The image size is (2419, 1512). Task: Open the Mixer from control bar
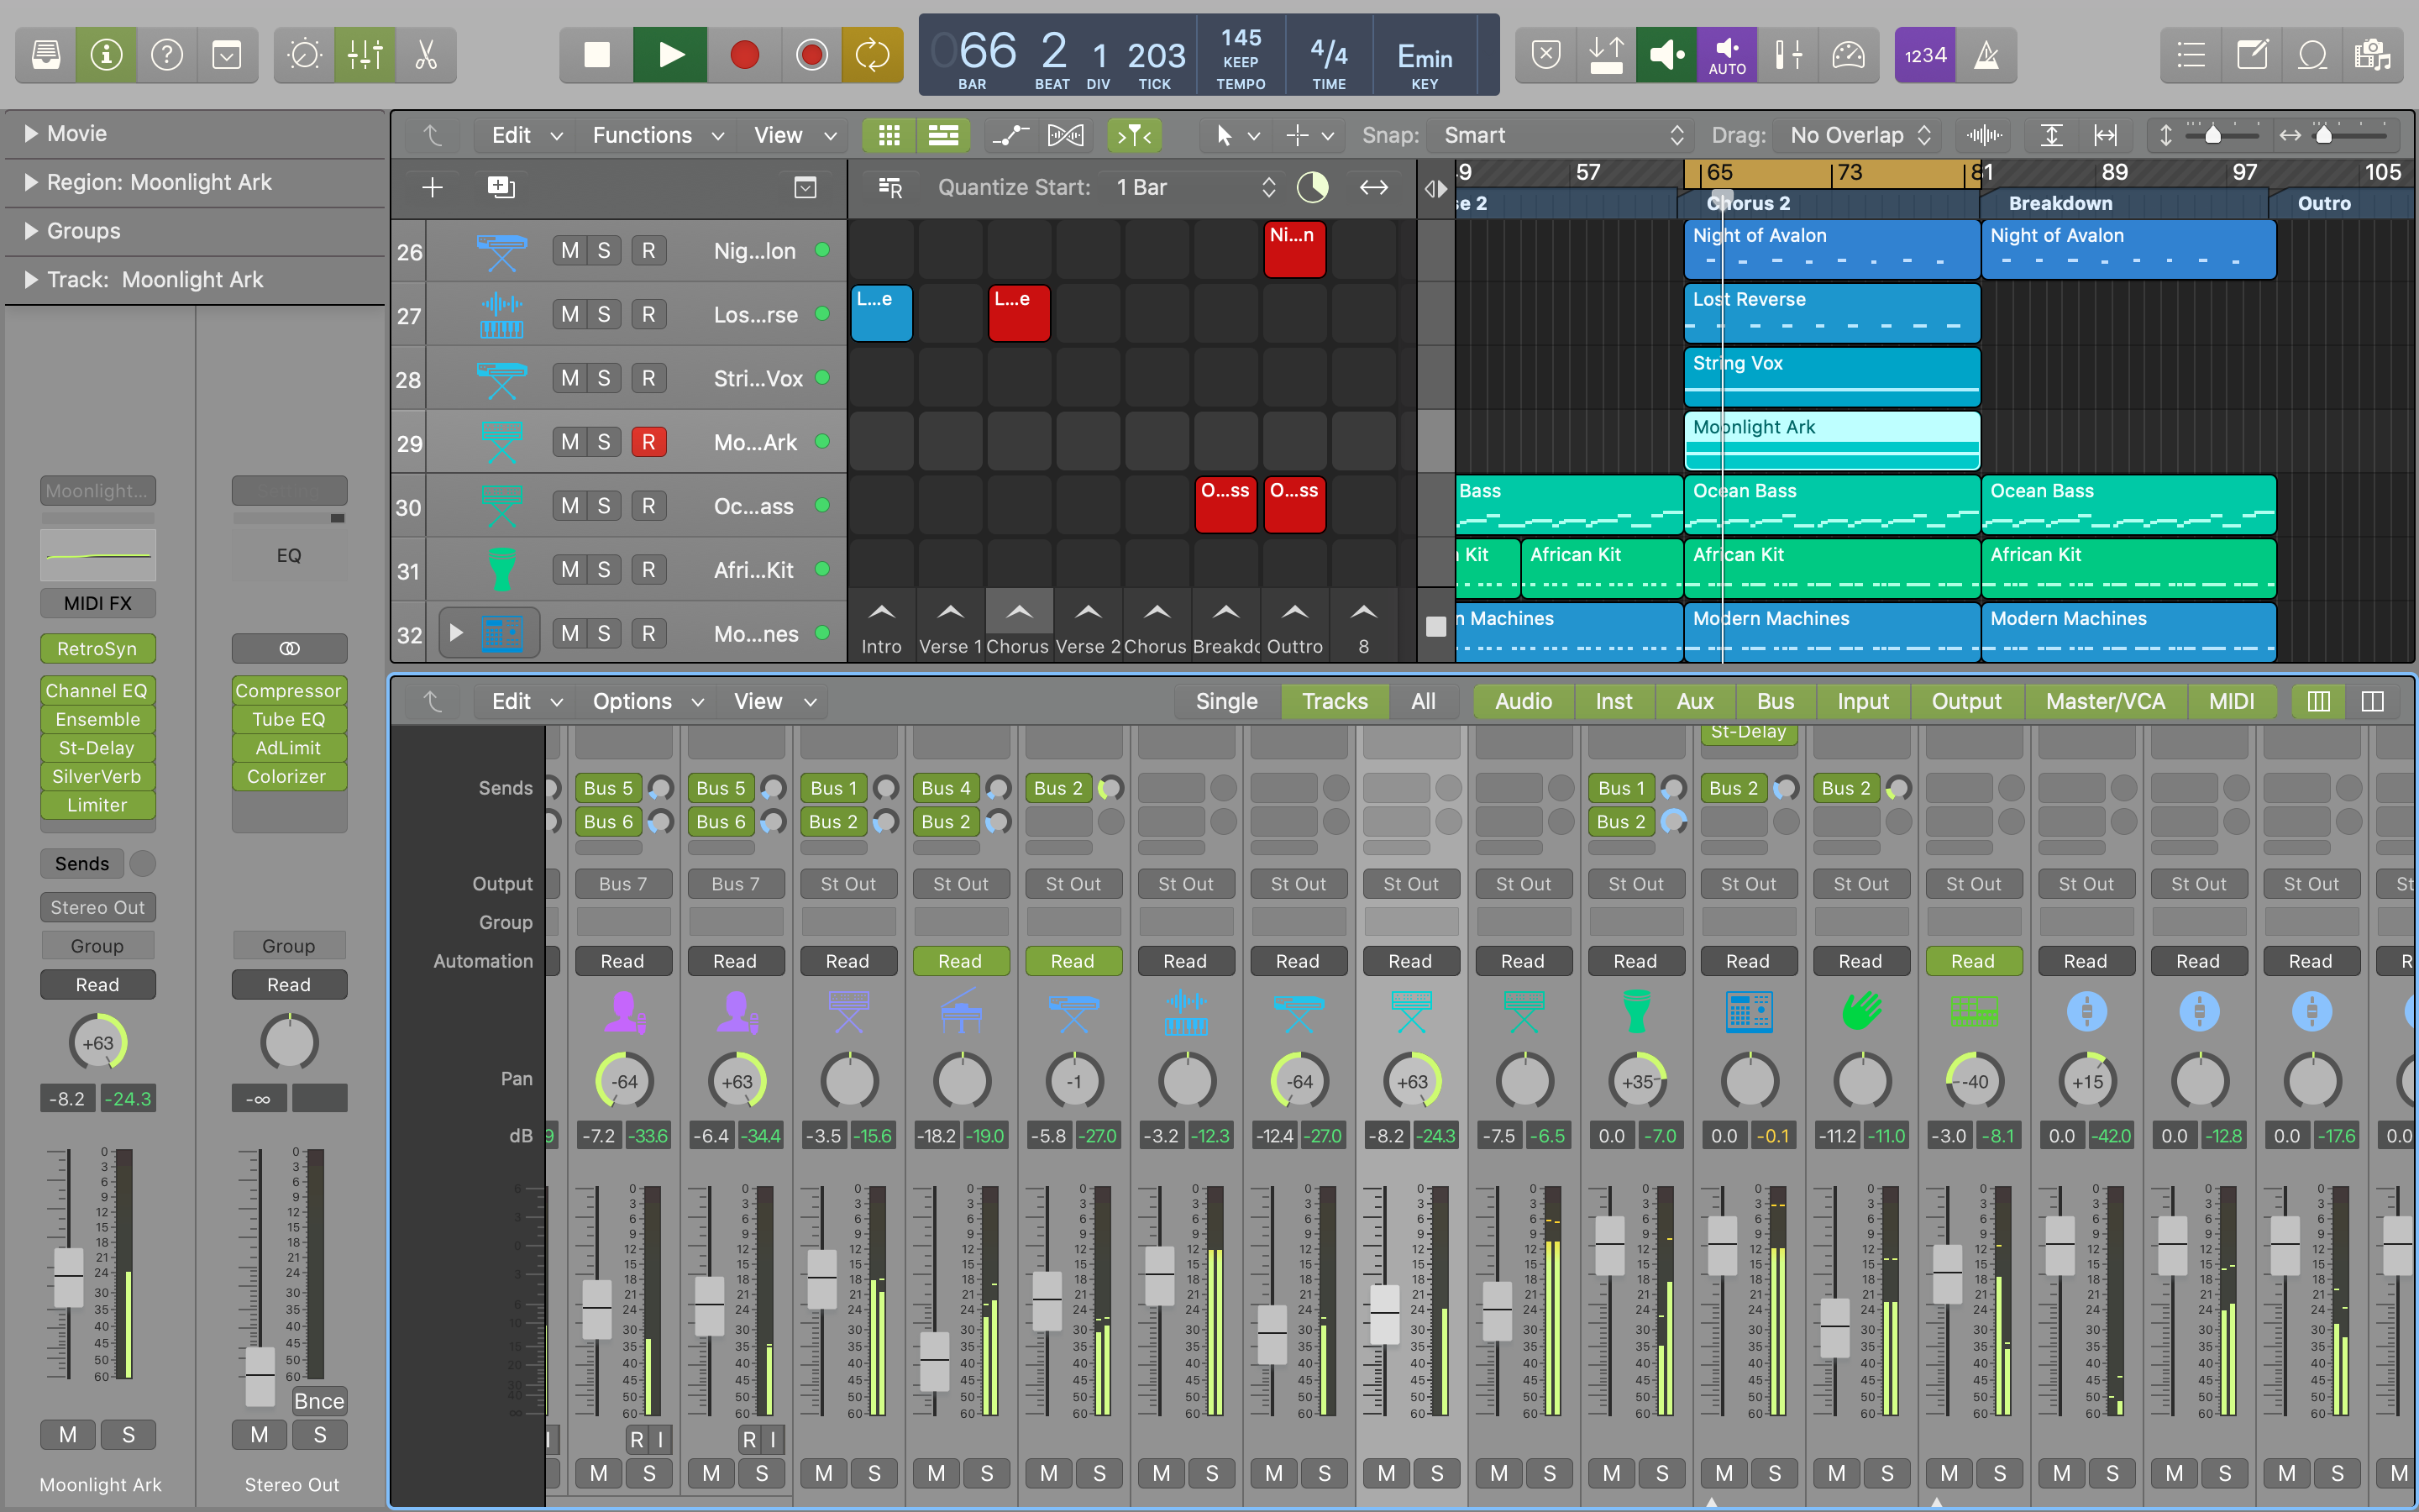[x=365, y=55]
